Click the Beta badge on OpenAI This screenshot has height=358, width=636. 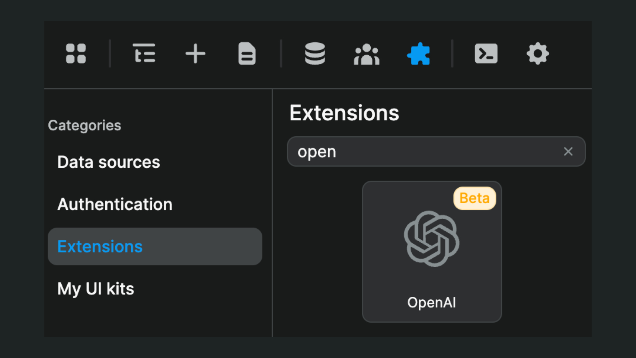(475, 198)
